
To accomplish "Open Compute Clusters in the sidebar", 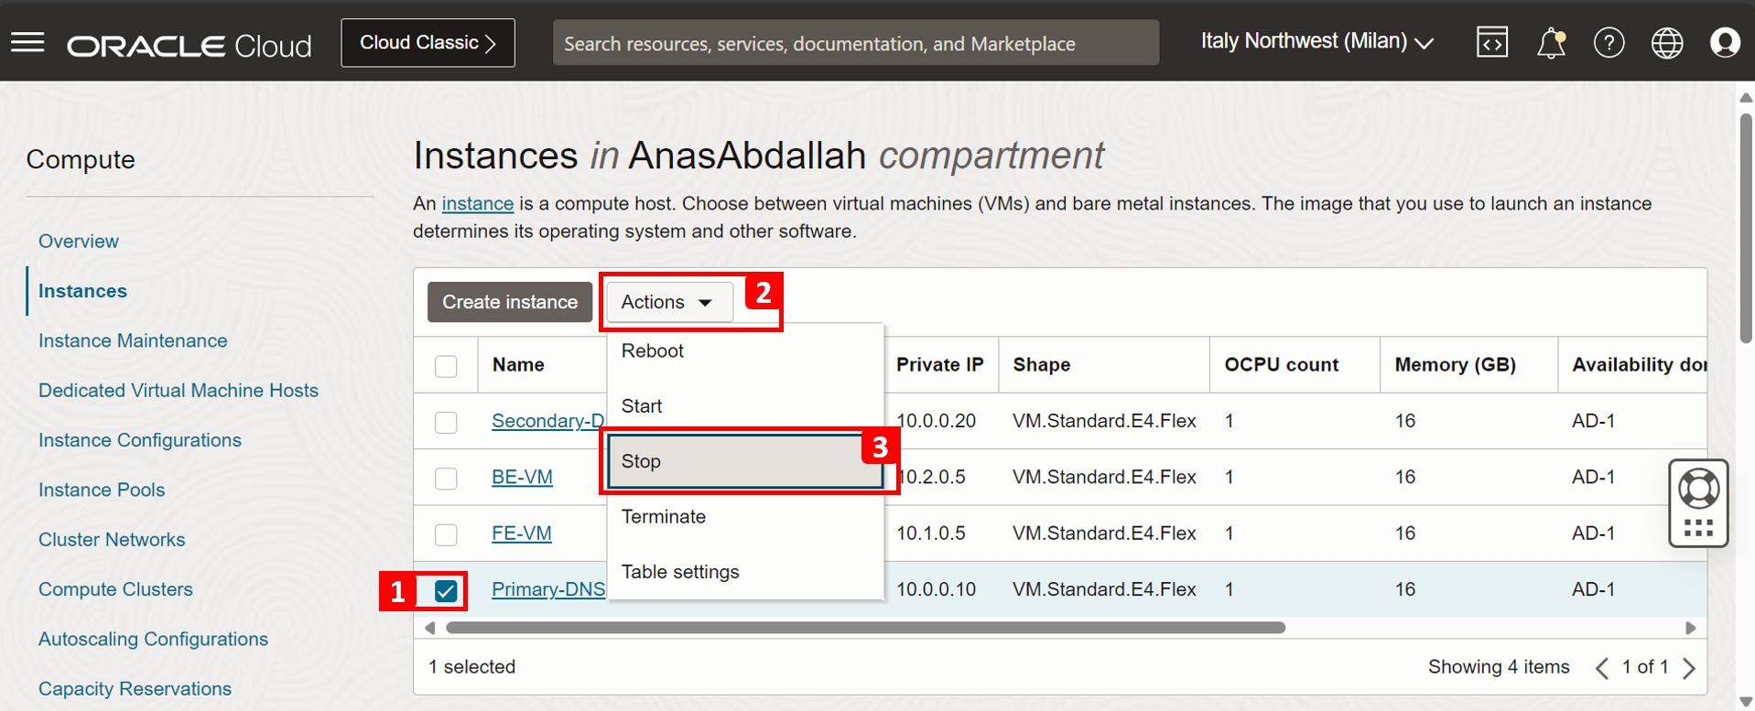I will pos(115,589).
